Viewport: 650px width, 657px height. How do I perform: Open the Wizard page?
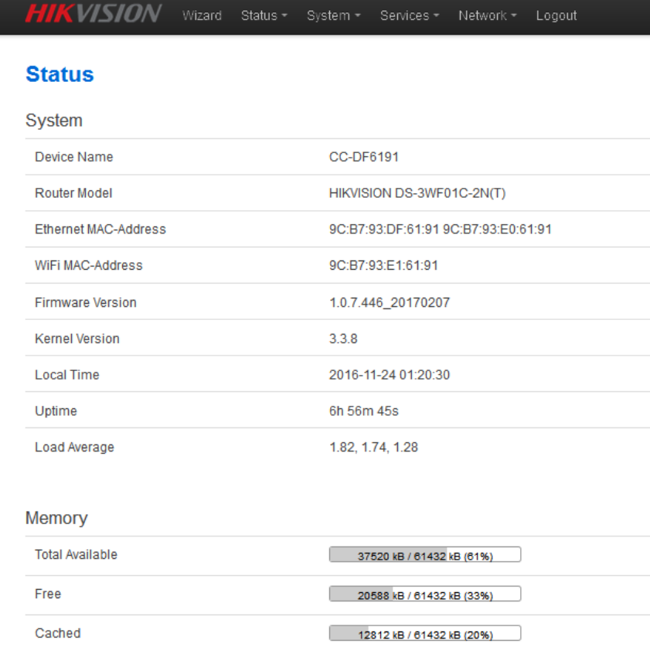click(x=202, y=15)
